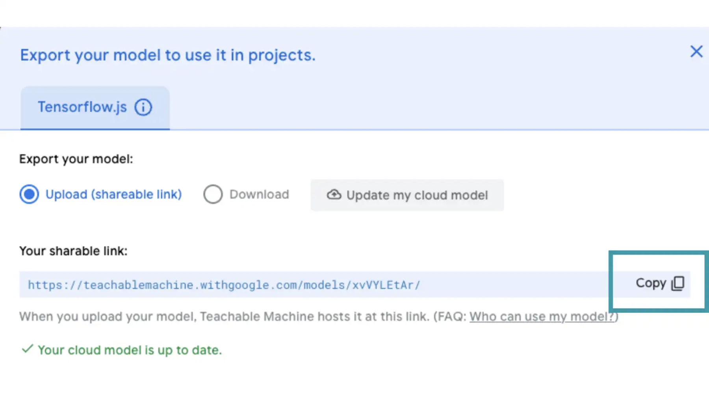Screen dimensions: 709x399
Task: Switch to the Tensorflow.js tab
Action: pyautogui.click(x=82, y=107)
